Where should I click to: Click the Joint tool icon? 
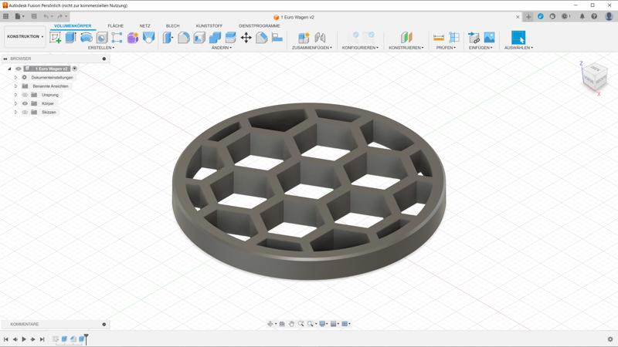pos(320,37)
